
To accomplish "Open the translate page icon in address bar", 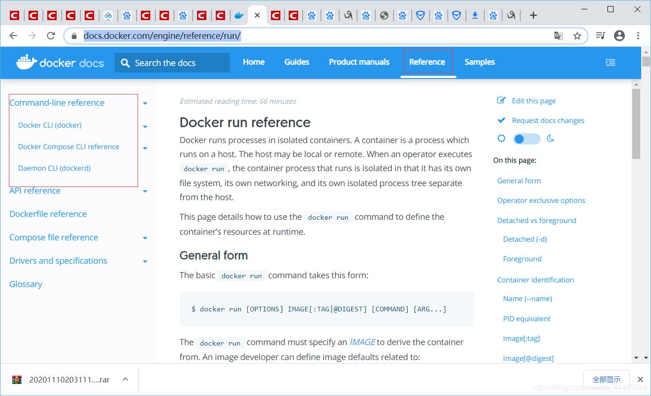I will (558, 36).
